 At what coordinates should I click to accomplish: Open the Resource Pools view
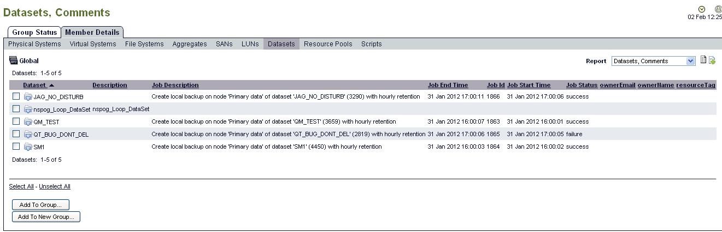[x=328, y=44]
